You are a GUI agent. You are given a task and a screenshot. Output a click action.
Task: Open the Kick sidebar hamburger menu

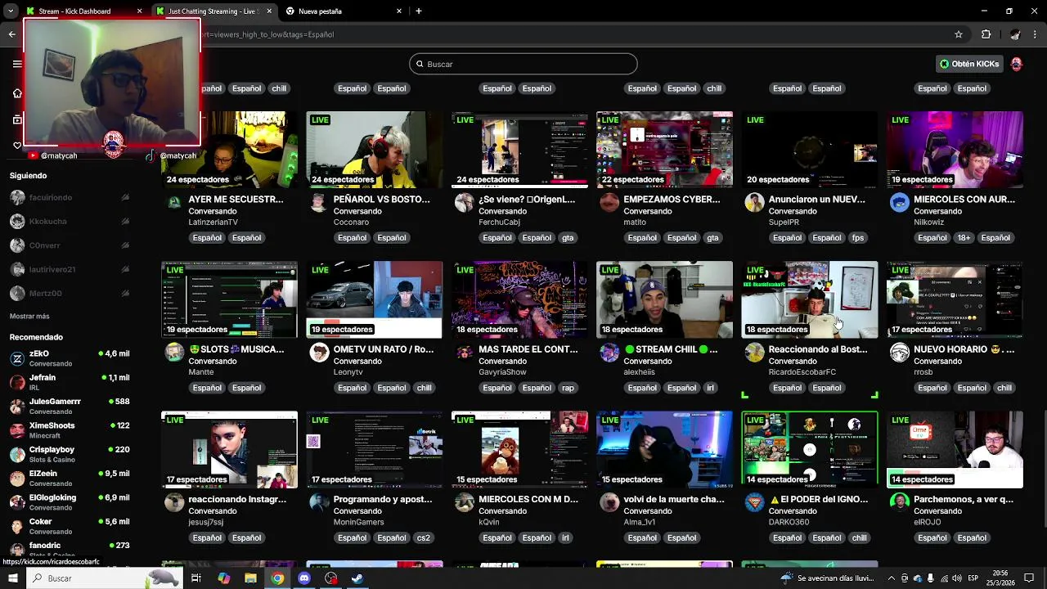pos(17,64)
